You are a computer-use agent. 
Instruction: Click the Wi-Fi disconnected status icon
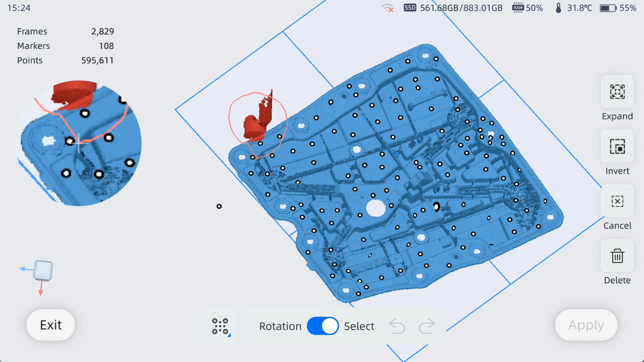click(x=388, y=8)
